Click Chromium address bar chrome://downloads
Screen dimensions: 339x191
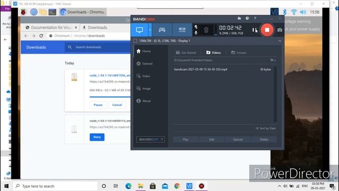pos(89,36)
